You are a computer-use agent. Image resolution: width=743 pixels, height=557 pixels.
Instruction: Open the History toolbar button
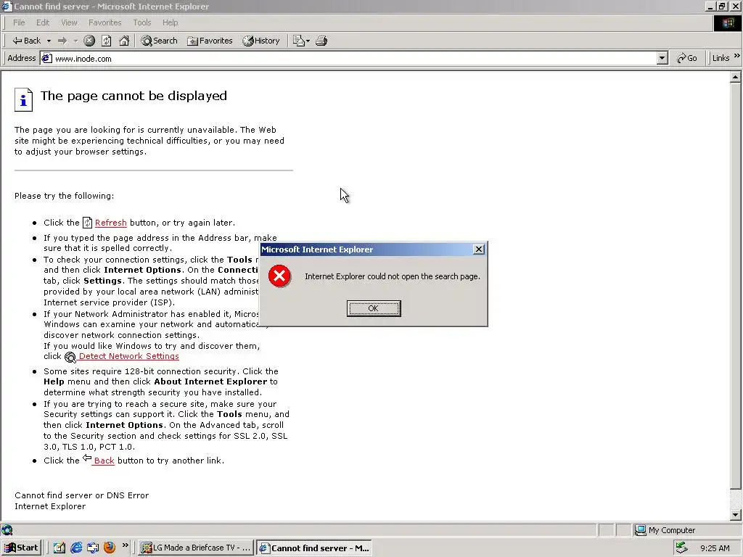pos(261,41)
